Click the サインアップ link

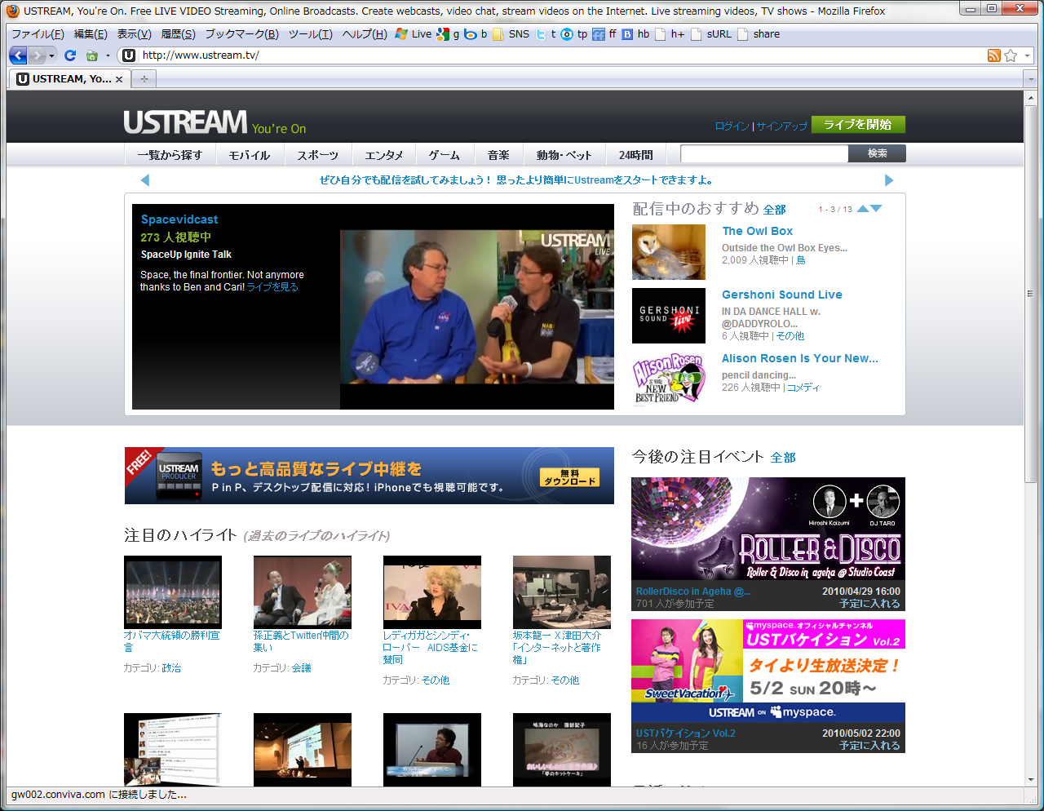(x=781, y=126)
